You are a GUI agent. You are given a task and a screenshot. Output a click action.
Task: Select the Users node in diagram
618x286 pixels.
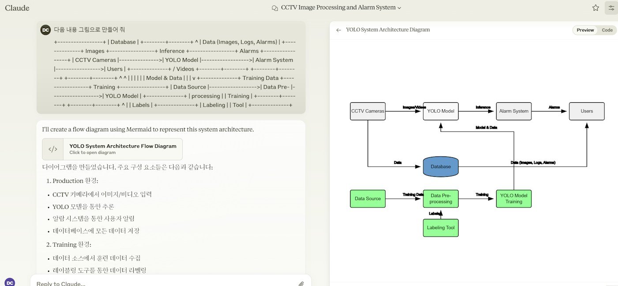point(587,111)
